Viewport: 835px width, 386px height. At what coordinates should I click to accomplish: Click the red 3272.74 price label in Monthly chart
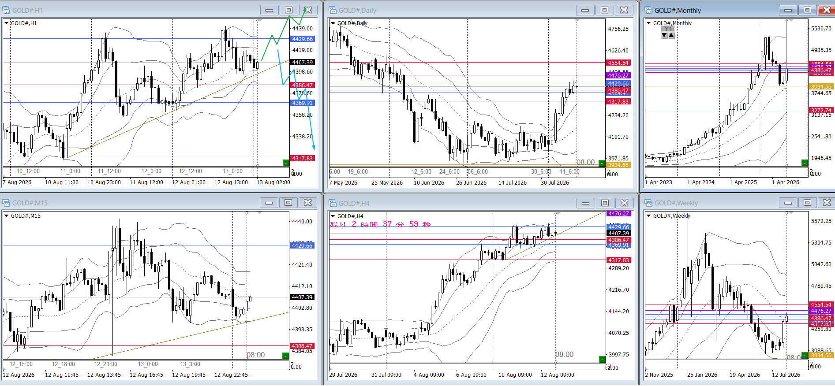(x=821, y=111)
